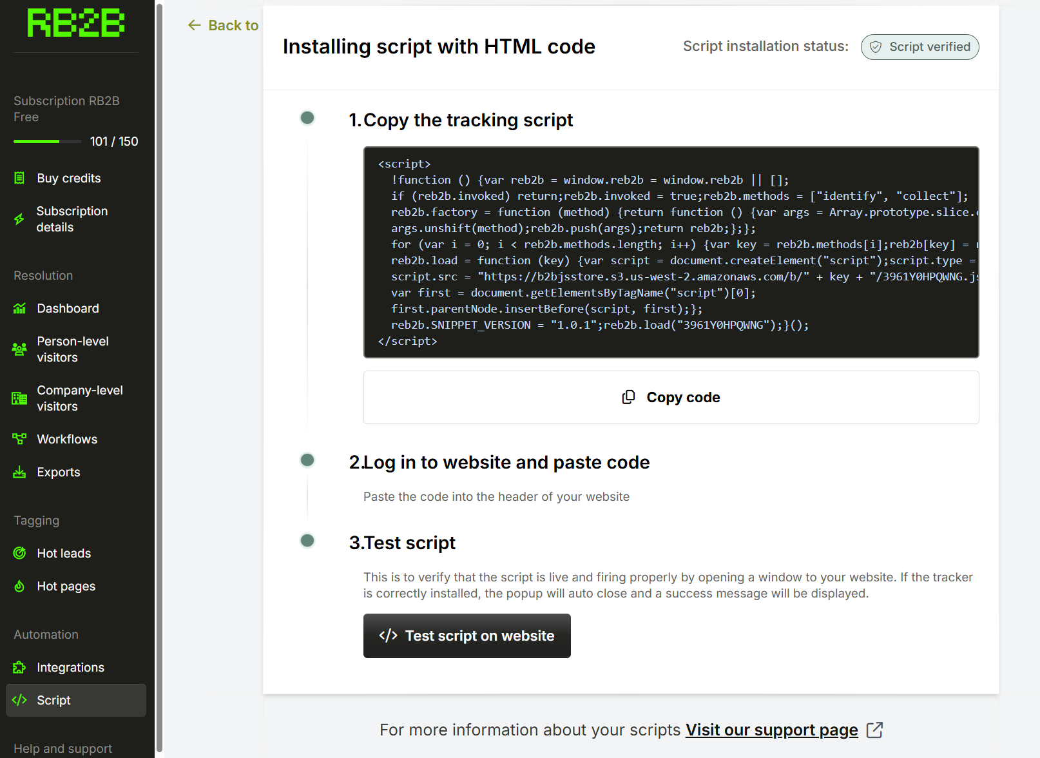Select the Script menu item
The width and height of the screenshot is (1040, 758).
click(76, 700)
